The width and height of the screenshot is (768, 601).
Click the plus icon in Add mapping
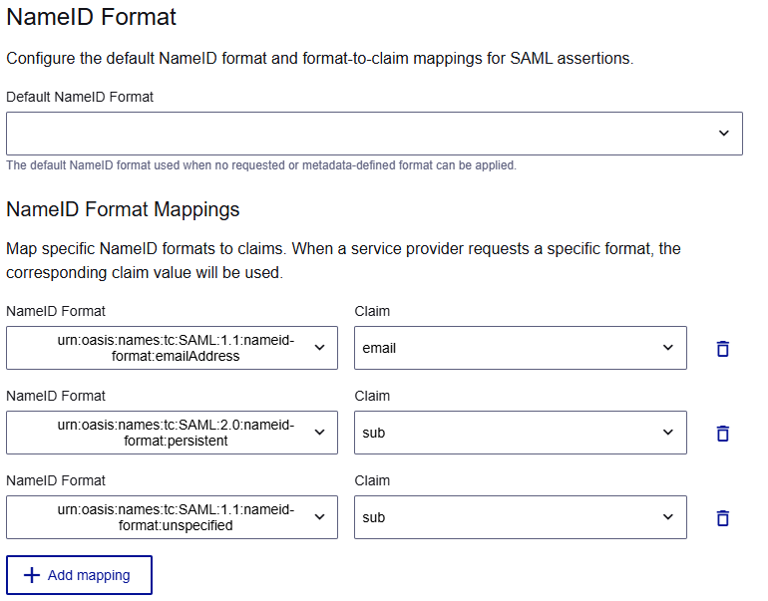coord(32,575)
